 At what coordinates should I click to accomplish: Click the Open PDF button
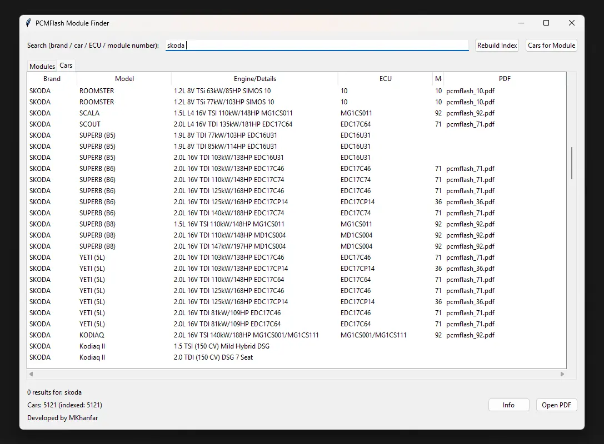click(x=557, y=405)
